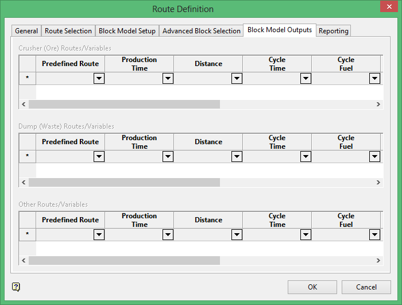402x305 pixels.
Task: Click Other Routes table scroll-right arrow
Action: point(378,260)
